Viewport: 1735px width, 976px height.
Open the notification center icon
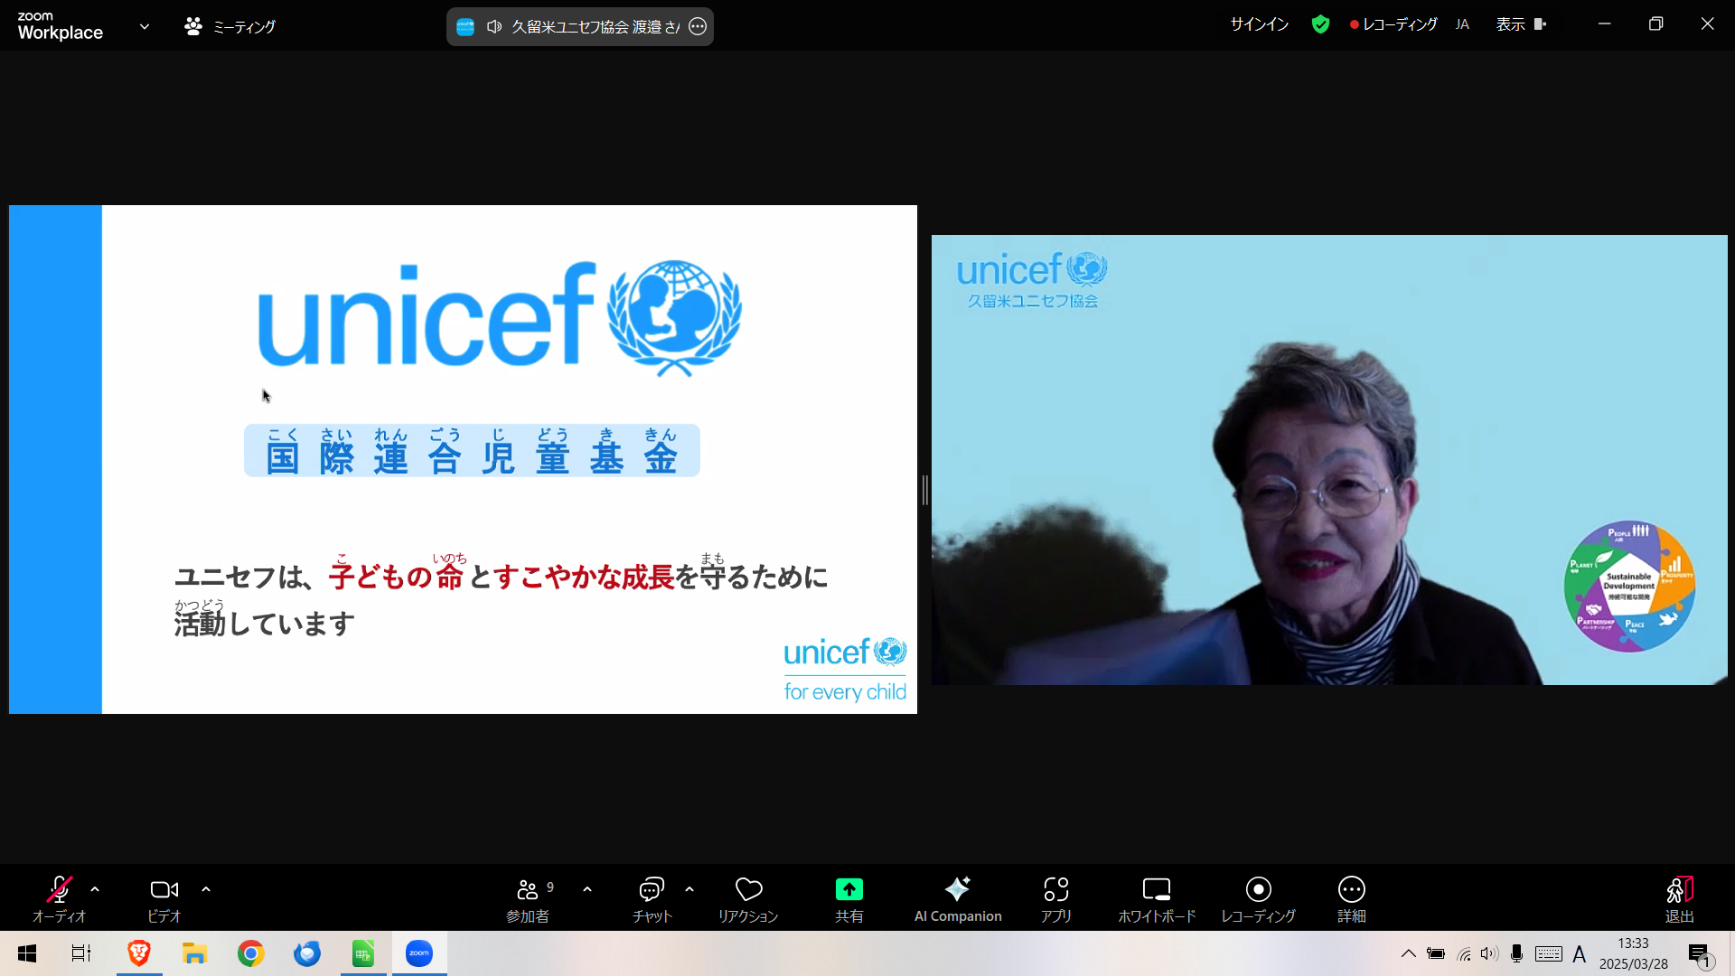coord(1701,954)
